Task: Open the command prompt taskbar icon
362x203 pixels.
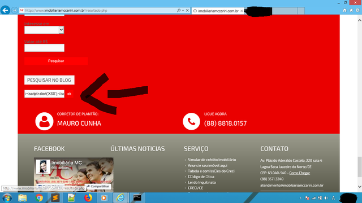Action: click(137, 198)
